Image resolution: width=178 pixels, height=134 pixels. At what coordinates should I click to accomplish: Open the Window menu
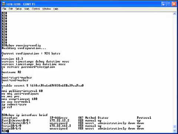[47, 9]
